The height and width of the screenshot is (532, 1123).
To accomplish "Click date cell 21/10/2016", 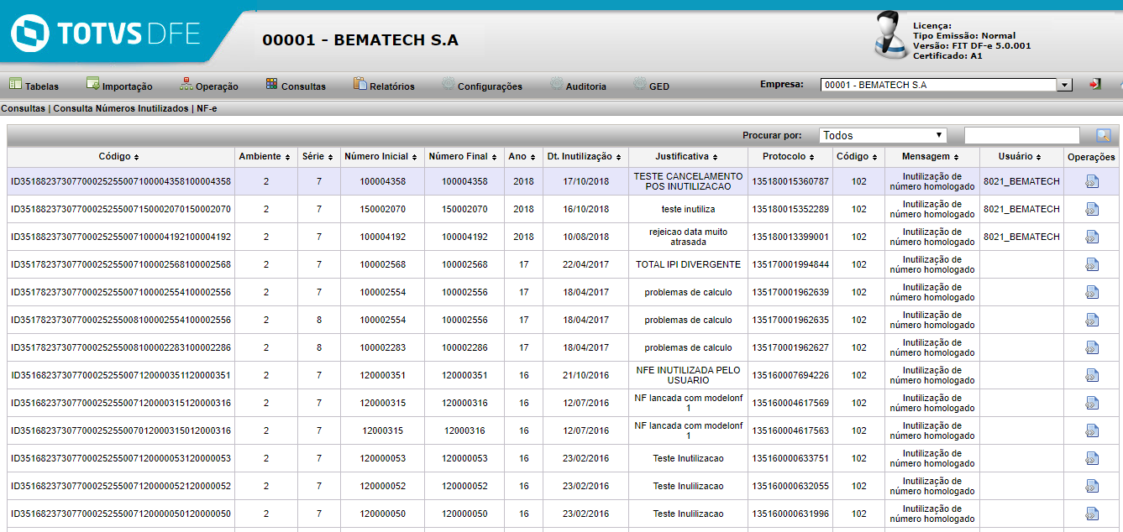I will tap(586, 375).
